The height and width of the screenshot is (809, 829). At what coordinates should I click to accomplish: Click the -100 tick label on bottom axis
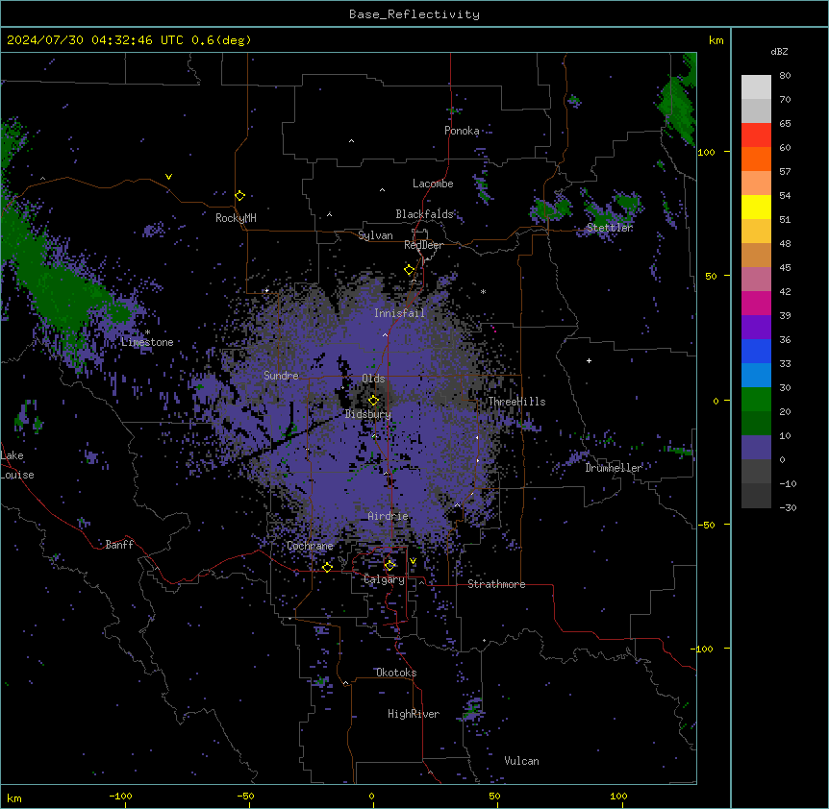(x=120, y=796)
